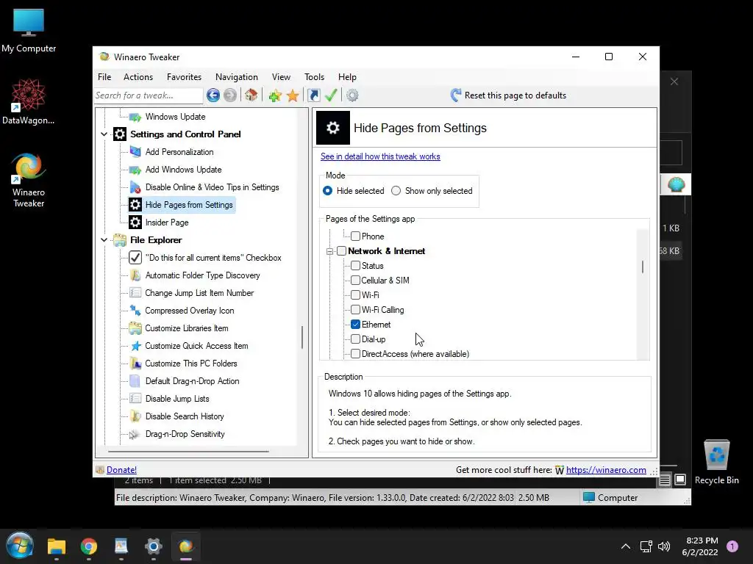Check the Network & Internet checkbox
The image size is (753, 564).
[341, 251]
